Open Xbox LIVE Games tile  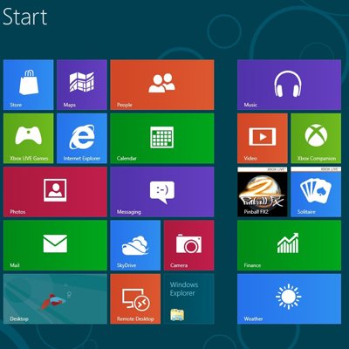pyautogui.click(x=29, y=138)
